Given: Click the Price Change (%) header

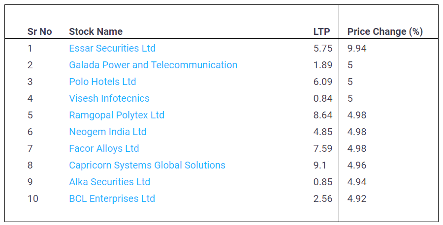Looking at the screenshot, I should (385, 31).
